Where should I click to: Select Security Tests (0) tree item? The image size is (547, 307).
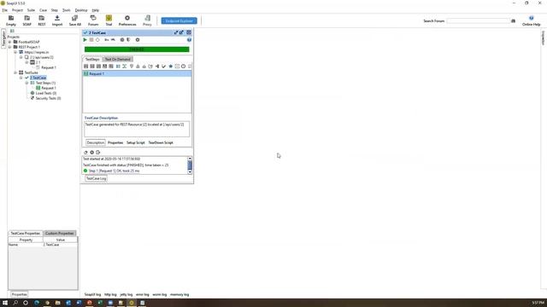48,99
